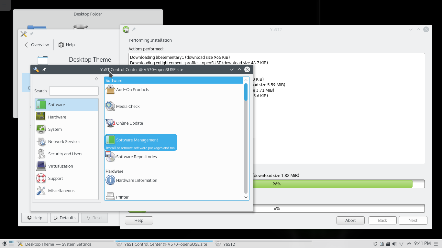Open Hardware Information module

point(131,180)
